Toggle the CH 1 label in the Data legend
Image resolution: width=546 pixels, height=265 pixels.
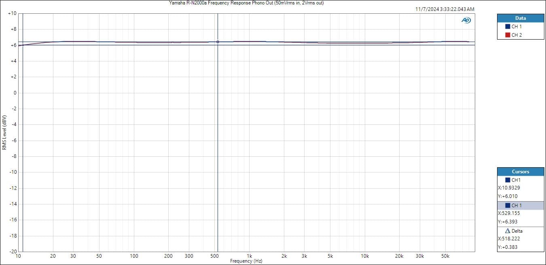pos(516,27)
